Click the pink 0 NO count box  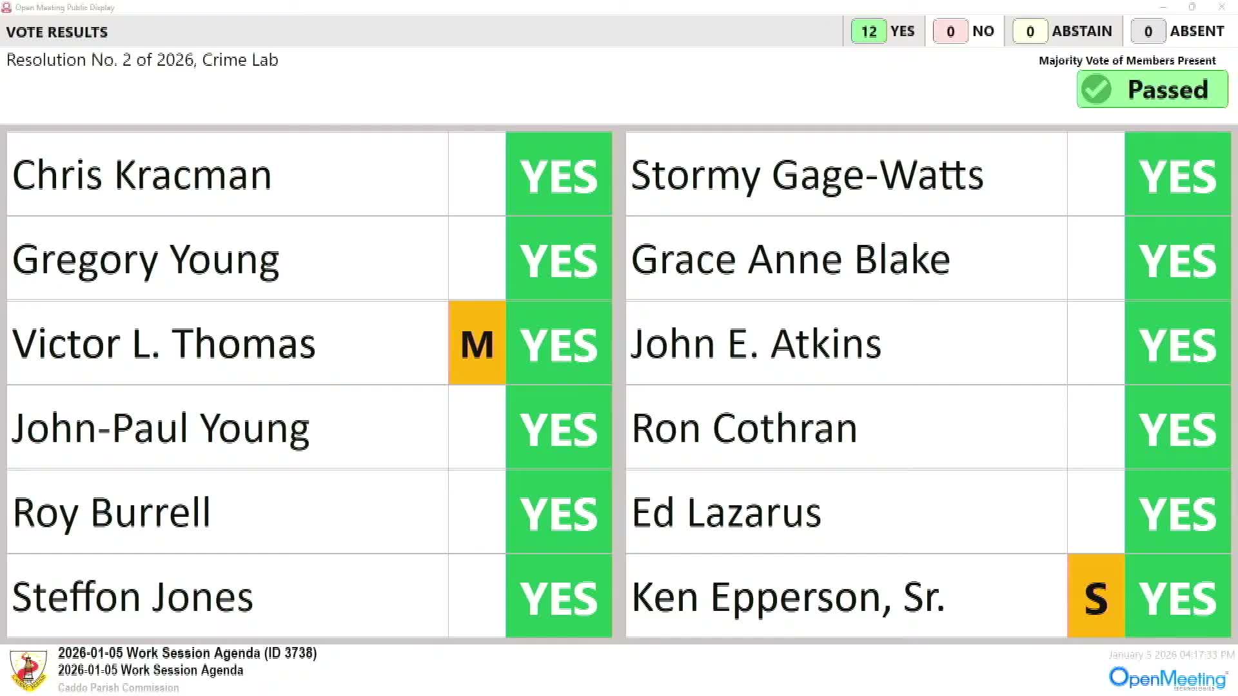click(950, 31)
